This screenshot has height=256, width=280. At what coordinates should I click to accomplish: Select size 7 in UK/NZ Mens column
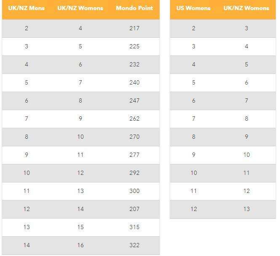[x=27, y=119]
